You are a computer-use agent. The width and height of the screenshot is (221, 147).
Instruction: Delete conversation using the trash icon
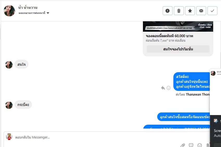pos(179,11)
